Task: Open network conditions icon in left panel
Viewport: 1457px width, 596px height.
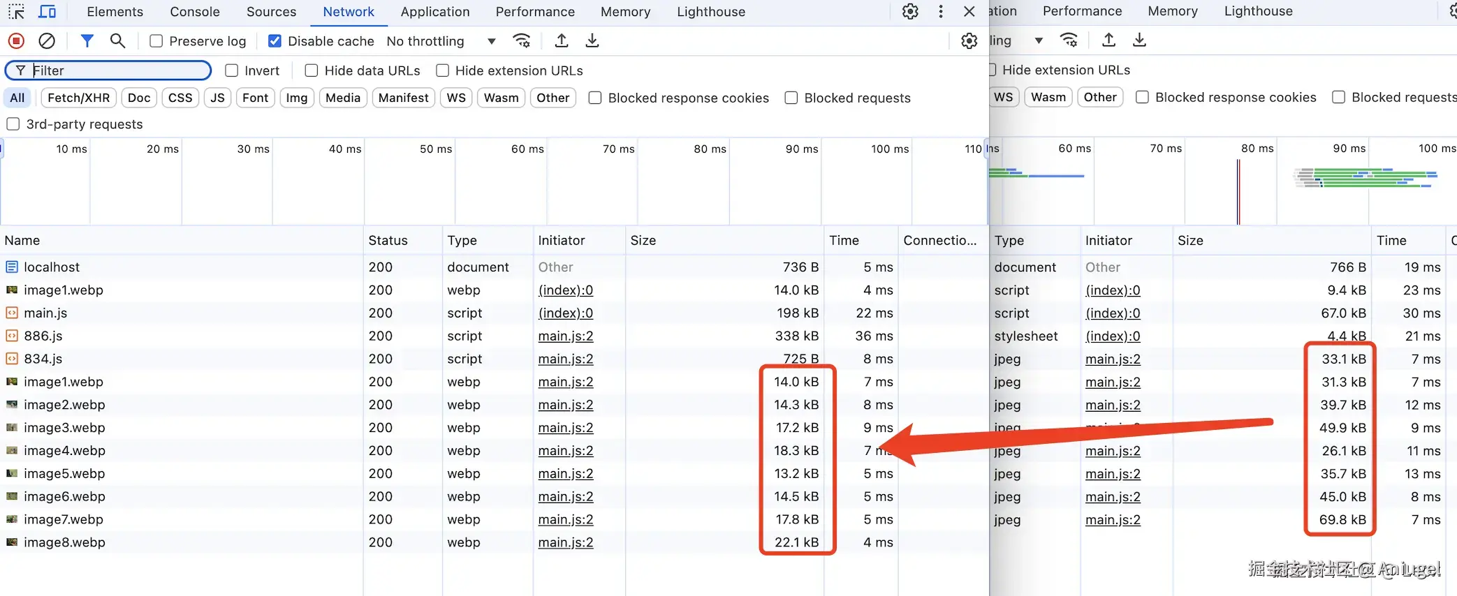Action: (522, 40)
